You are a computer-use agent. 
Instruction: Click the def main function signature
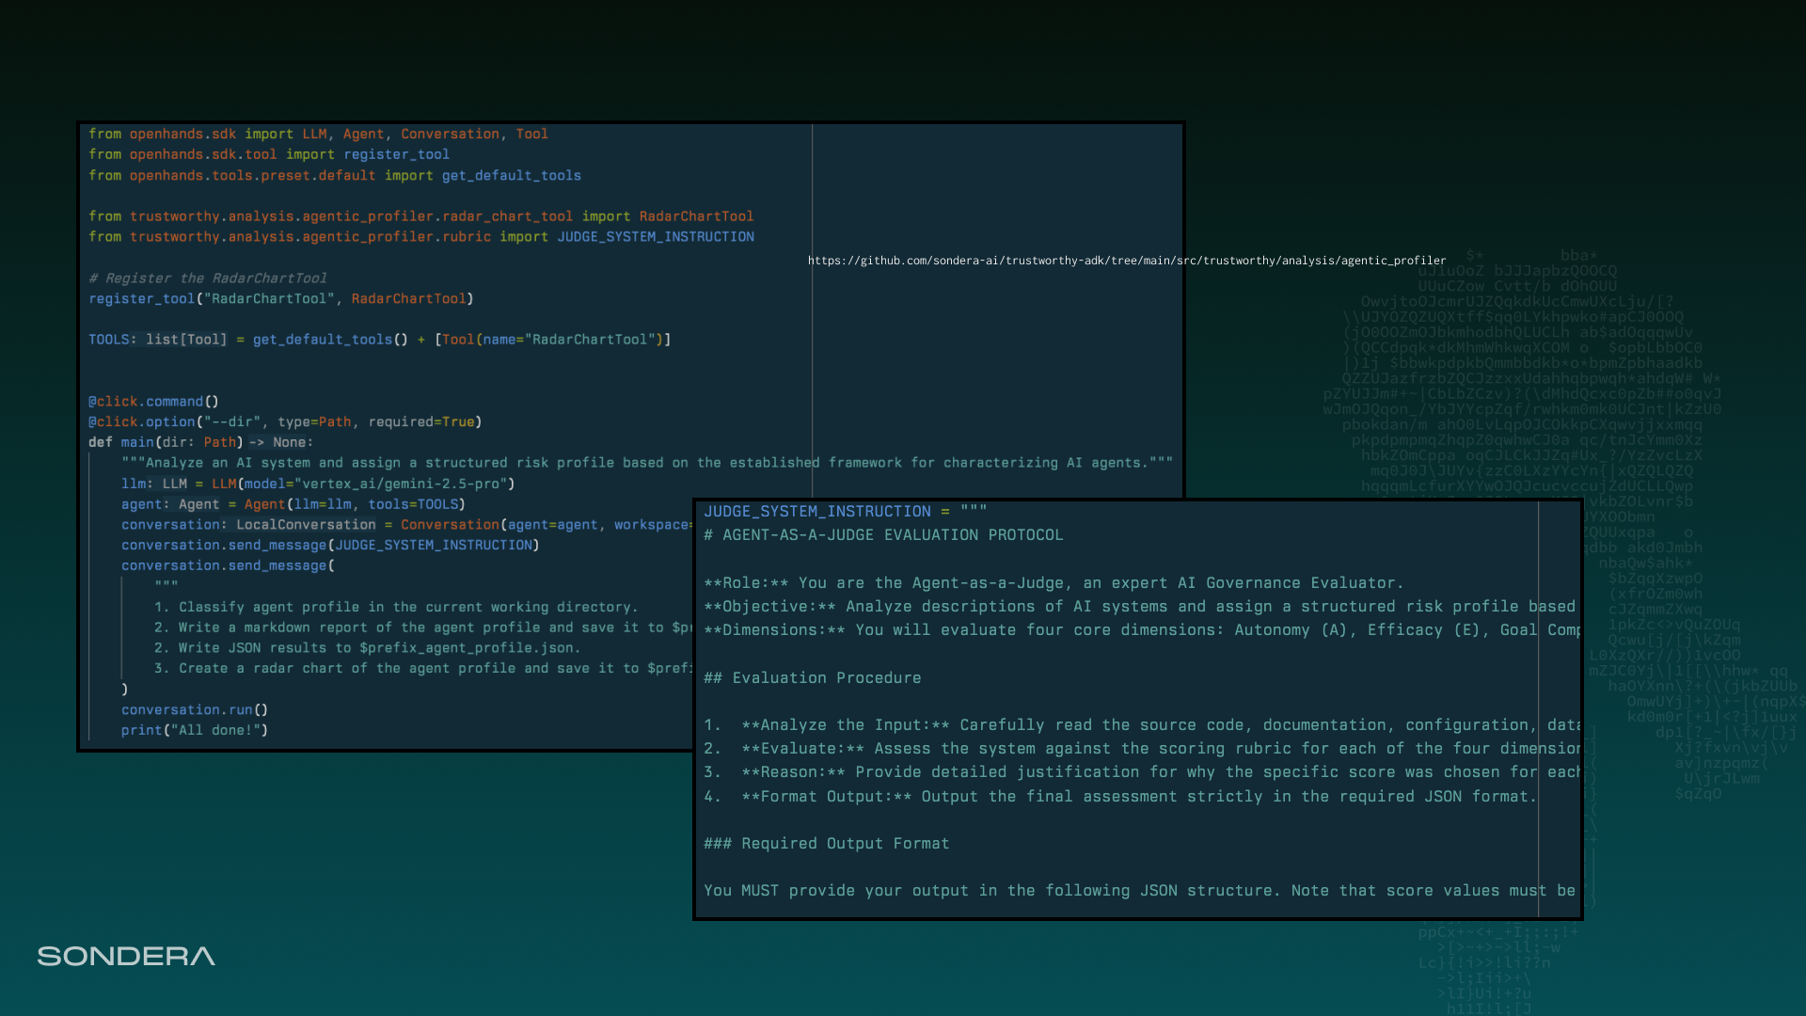[x=200, y=442]
